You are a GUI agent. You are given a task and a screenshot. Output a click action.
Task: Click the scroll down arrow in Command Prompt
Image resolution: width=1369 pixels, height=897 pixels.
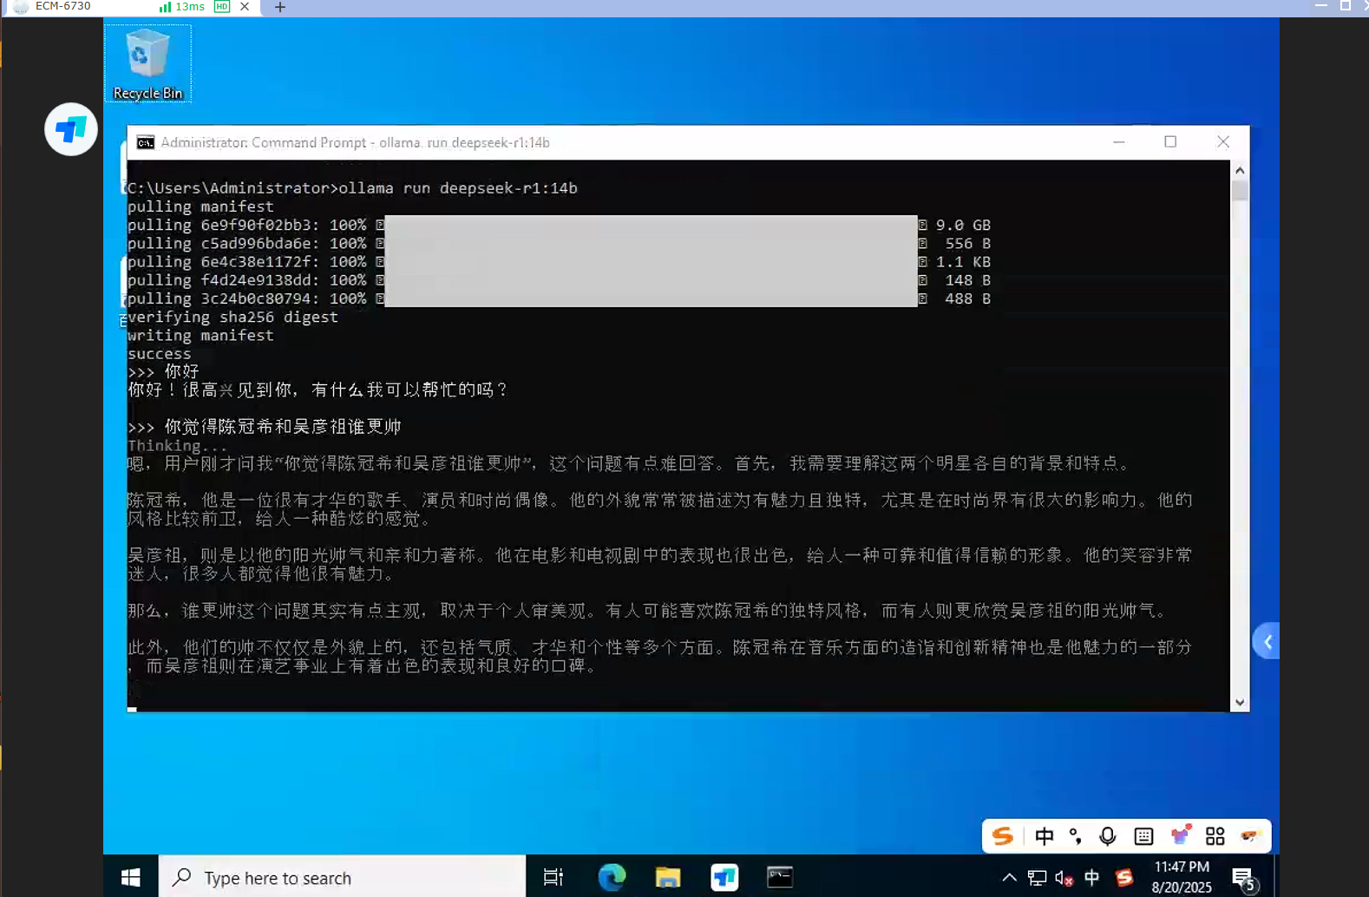click(1240, 703)
